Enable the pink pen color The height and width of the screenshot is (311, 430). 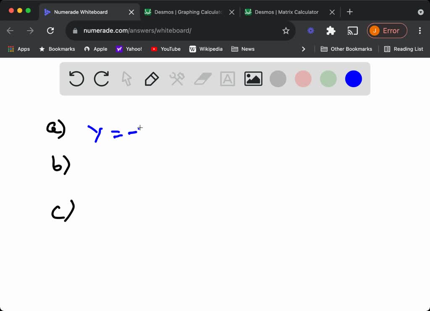coord(303,78)
